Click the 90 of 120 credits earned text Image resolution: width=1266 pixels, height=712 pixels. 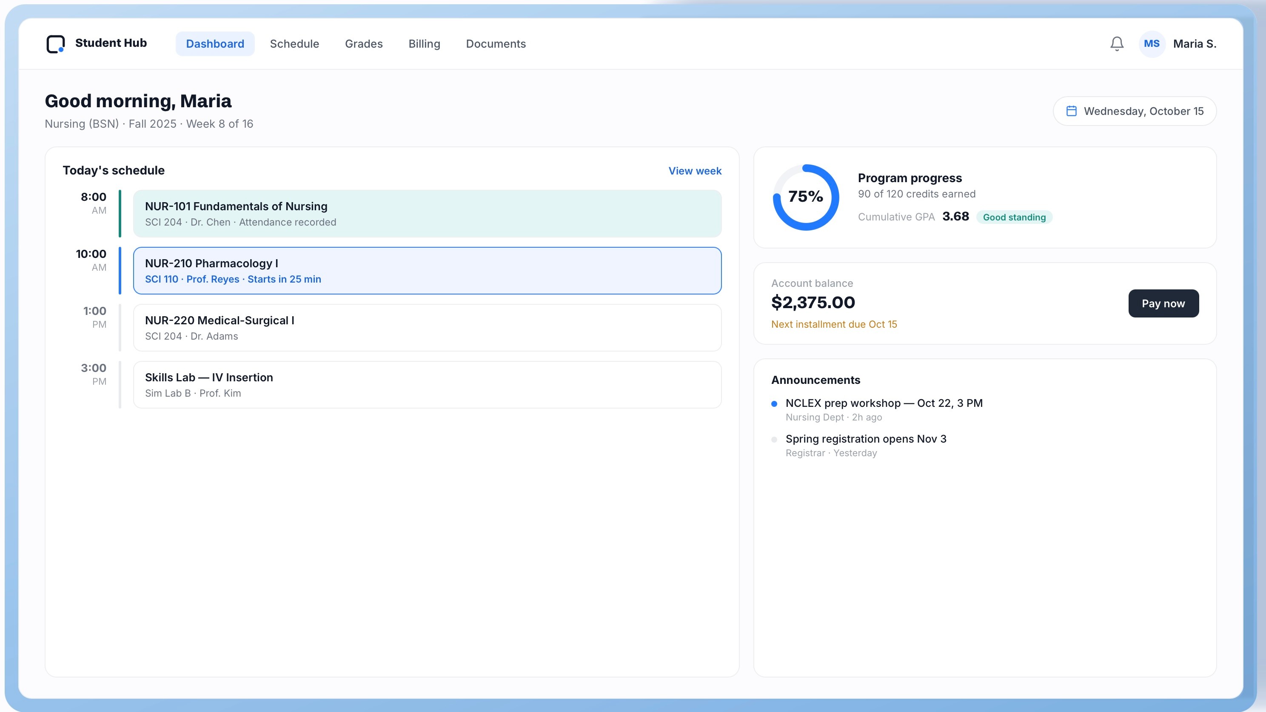click(x=916, y=194)
